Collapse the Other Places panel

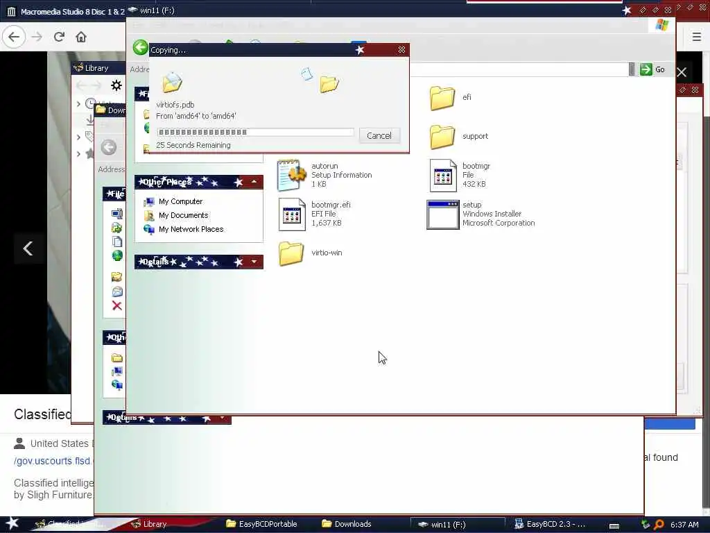pos(254,182)
